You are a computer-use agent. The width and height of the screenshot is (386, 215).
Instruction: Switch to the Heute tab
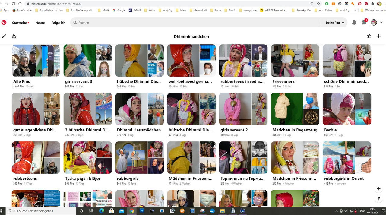[40, 23]
